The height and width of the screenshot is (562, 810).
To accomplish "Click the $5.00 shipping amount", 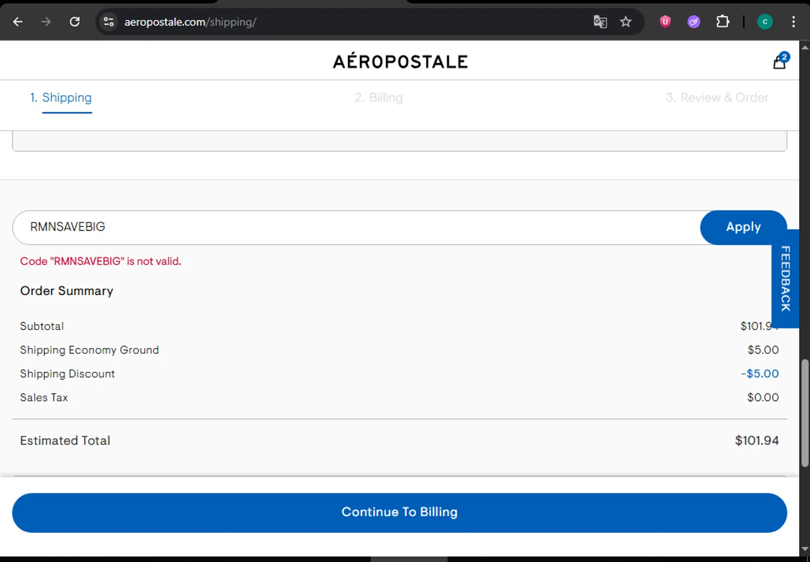I will coord(763,350).
